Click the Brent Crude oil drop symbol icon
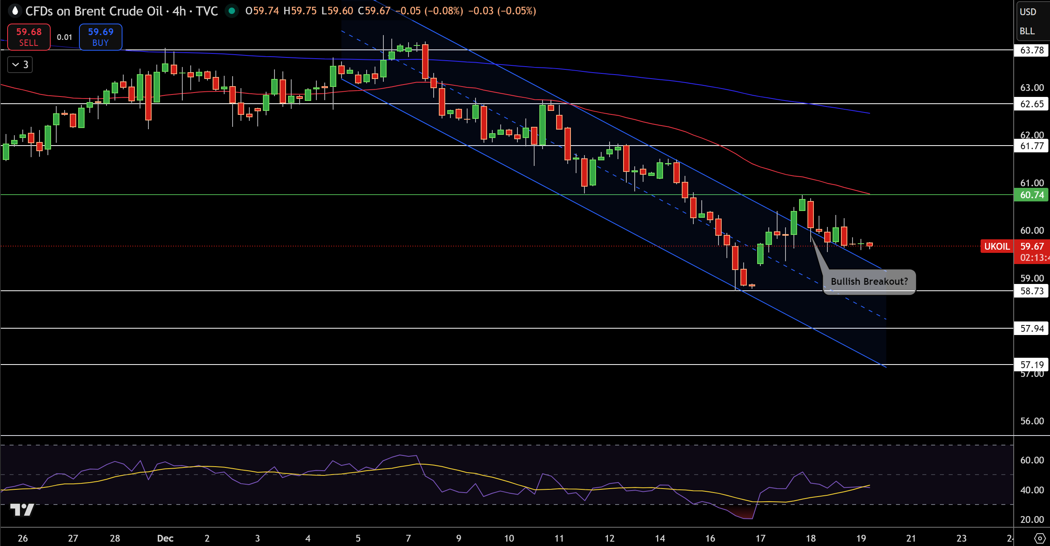 [15, 11]
